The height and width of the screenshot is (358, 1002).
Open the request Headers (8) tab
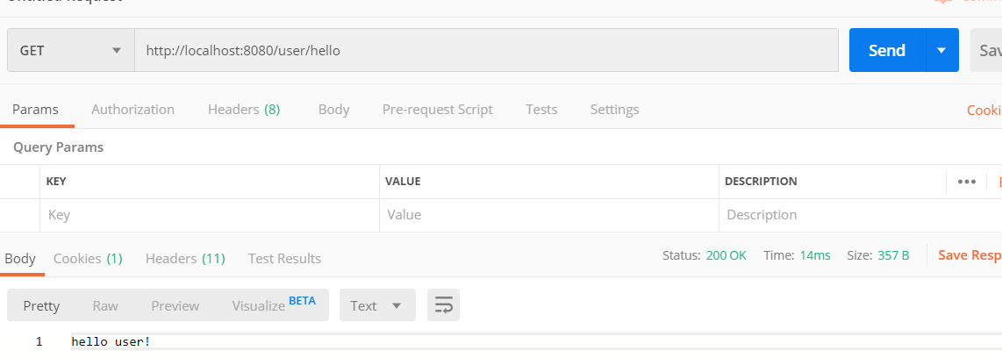244,110
